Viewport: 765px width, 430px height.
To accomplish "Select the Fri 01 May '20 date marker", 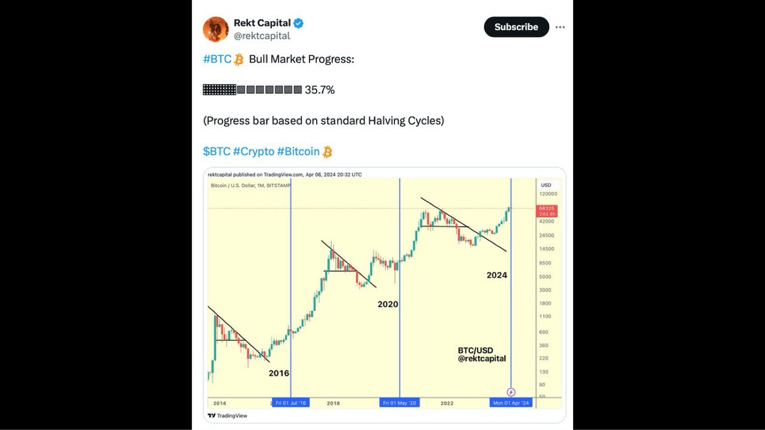I will (399, 403).
